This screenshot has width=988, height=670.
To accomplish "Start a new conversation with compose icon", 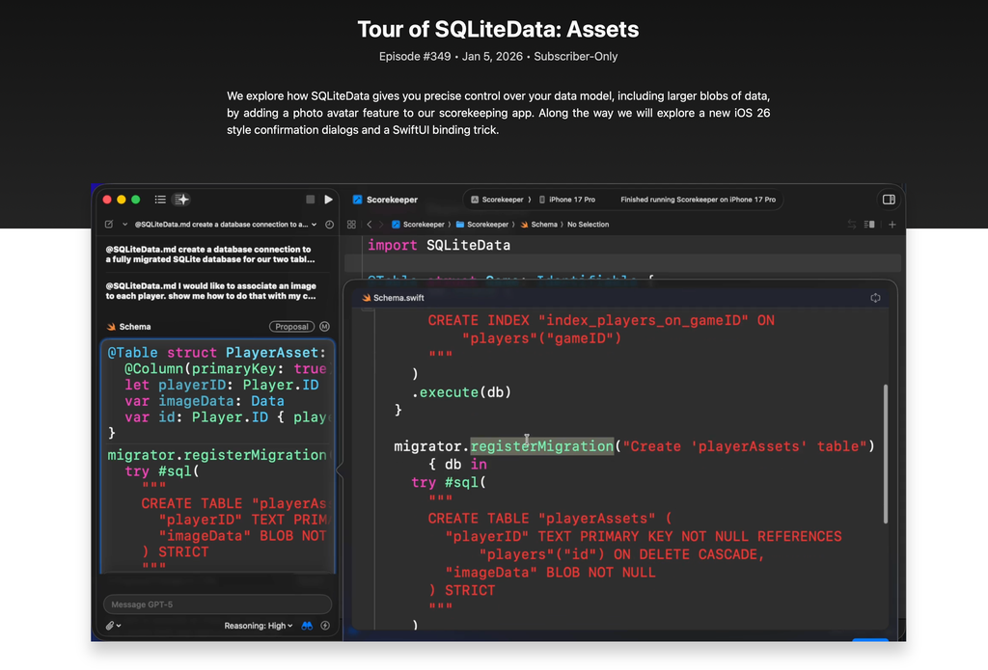I will click(x=109, y=225).
